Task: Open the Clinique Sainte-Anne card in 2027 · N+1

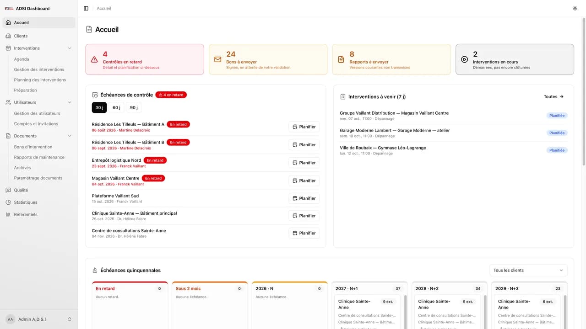Action: (367, 312)
